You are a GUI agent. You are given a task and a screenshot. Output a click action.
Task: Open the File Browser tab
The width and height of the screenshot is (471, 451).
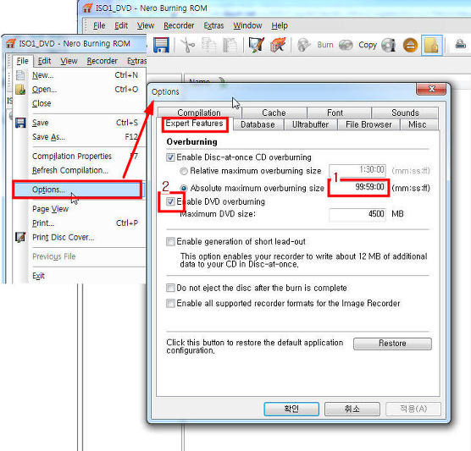tap(368, 124)
